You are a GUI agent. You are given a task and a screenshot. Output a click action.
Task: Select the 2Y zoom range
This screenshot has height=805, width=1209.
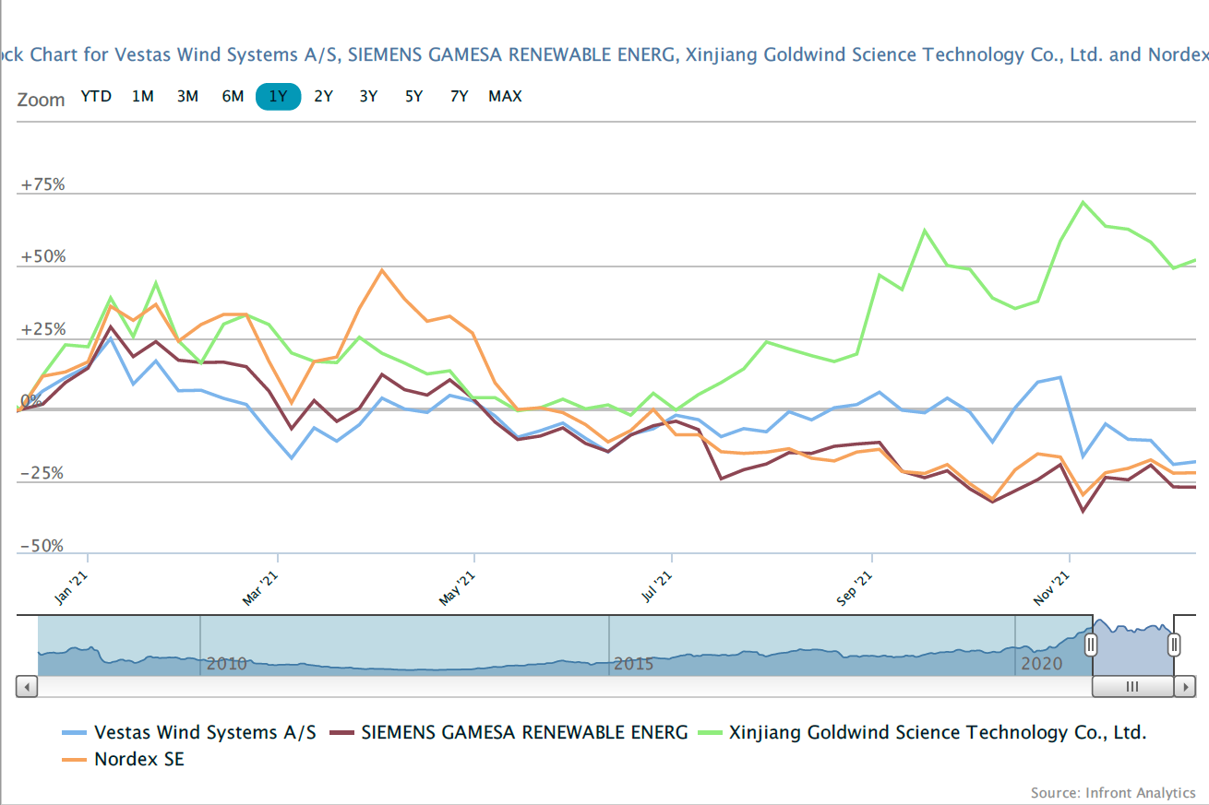coord(323,96)
